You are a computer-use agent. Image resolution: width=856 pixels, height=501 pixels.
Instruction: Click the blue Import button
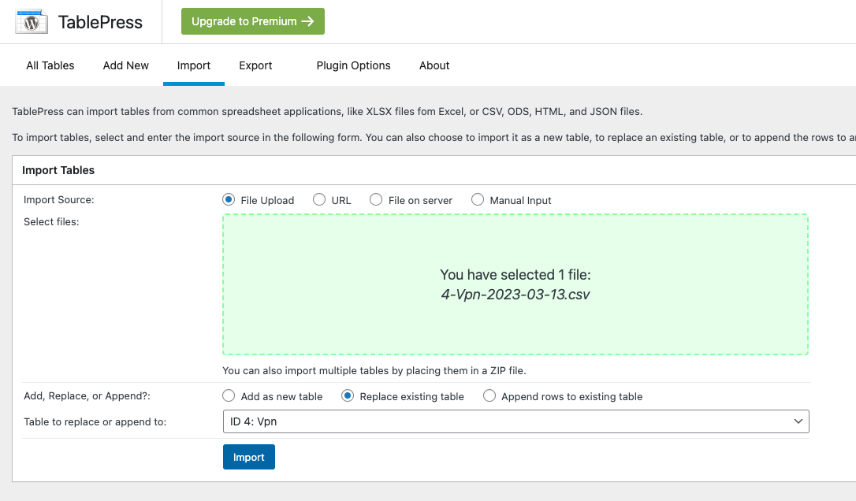click(x=249, y=458)
